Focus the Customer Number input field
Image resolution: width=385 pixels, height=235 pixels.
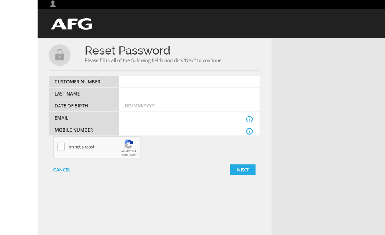pos(189,82)
